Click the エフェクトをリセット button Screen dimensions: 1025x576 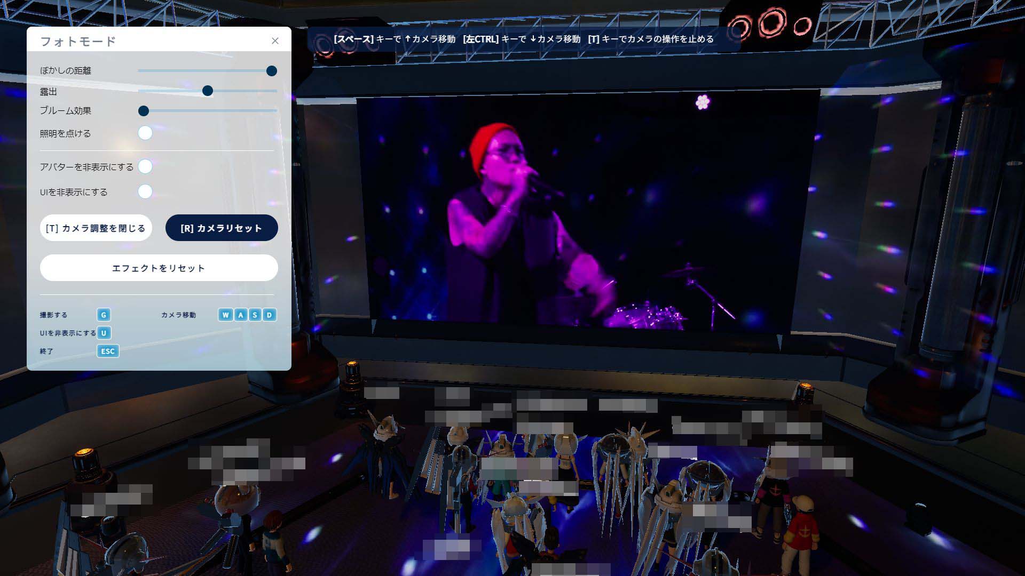tap(159, 268)
